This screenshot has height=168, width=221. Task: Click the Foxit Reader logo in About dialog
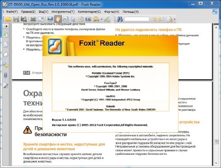[55, 46]
